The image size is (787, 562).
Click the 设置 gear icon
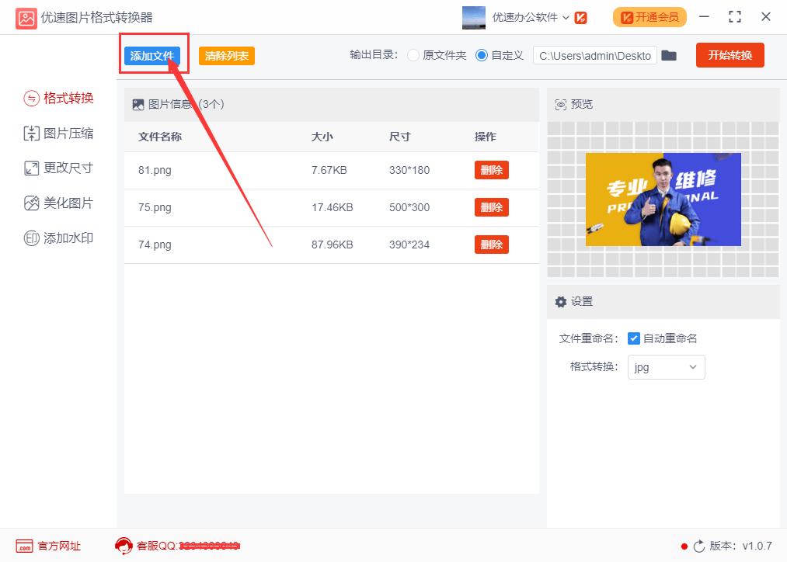561,302
